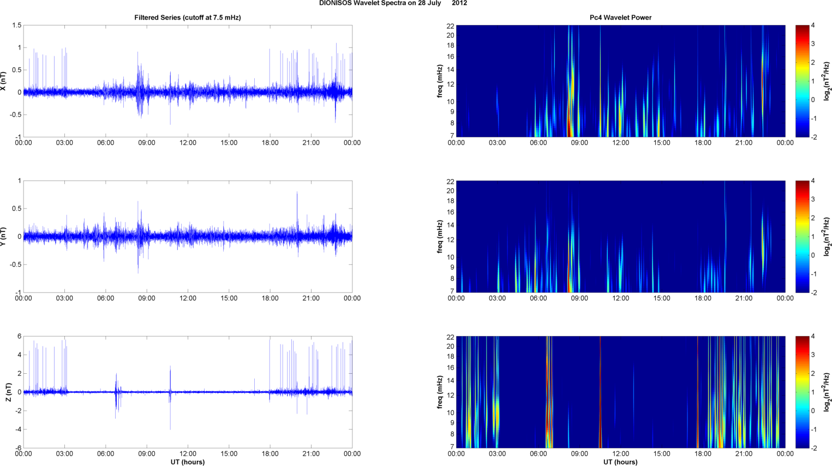Viewport: 832px width, 466px height.
Task: Click the middle wavelet power spectrogram
Action: [620, 236]
